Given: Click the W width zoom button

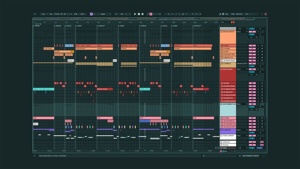Looking at the screenshot, I should [235, 151].
